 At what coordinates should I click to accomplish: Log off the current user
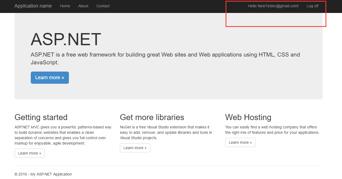[x=312, y=6]
